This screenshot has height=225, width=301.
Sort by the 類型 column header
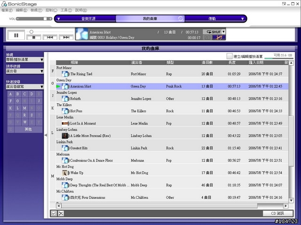[x=183, y=62]
